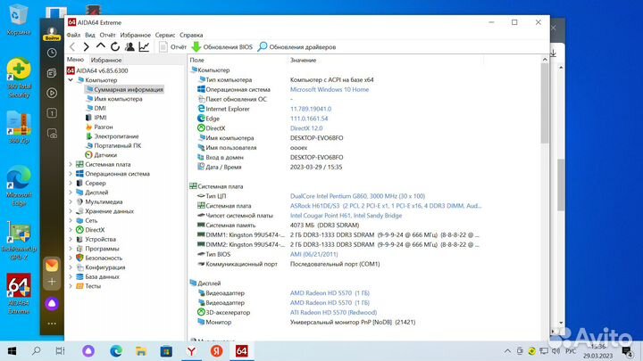Select Программы tree item
This screenshot has height=361, width=643.
click(97, 249)
